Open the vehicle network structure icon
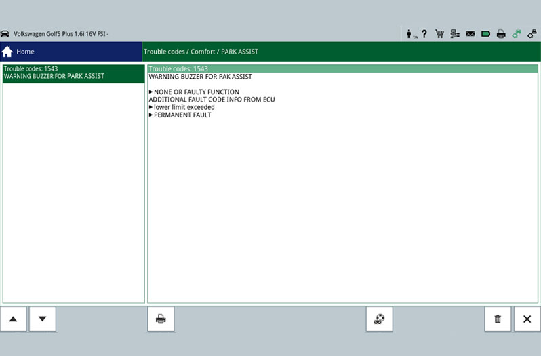 [x=455, y=34]
